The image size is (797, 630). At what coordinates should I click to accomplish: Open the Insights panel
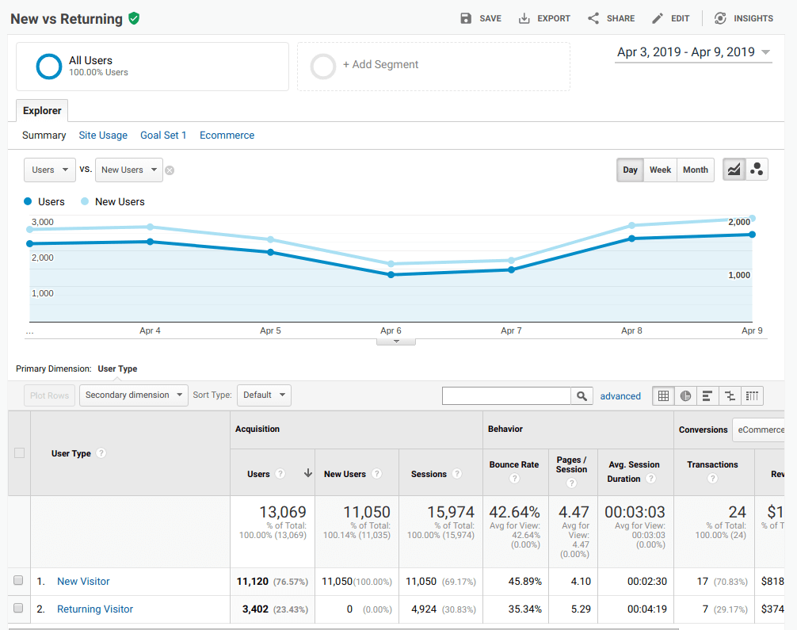tap(743, 18)
